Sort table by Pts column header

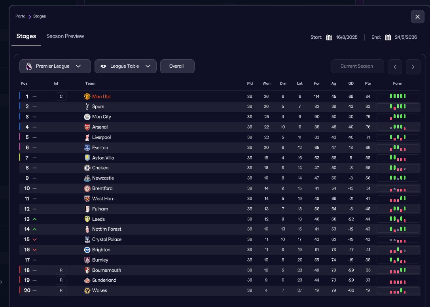368,83
